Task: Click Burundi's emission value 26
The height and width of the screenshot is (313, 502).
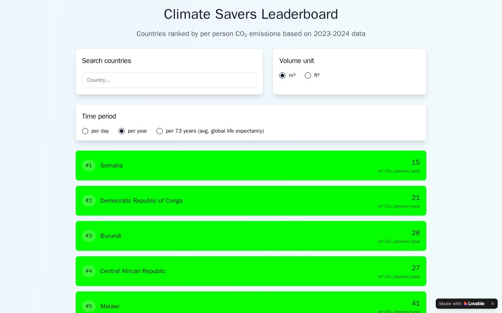Action: 416,233
